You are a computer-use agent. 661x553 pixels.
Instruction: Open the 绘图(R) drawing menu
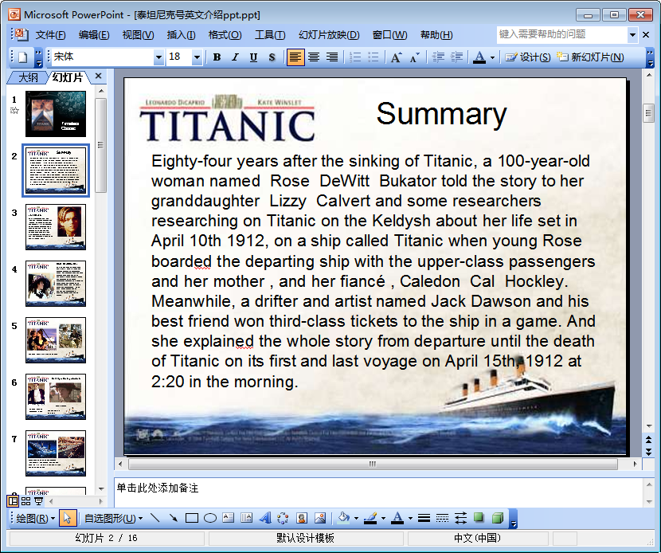(35, 519)
